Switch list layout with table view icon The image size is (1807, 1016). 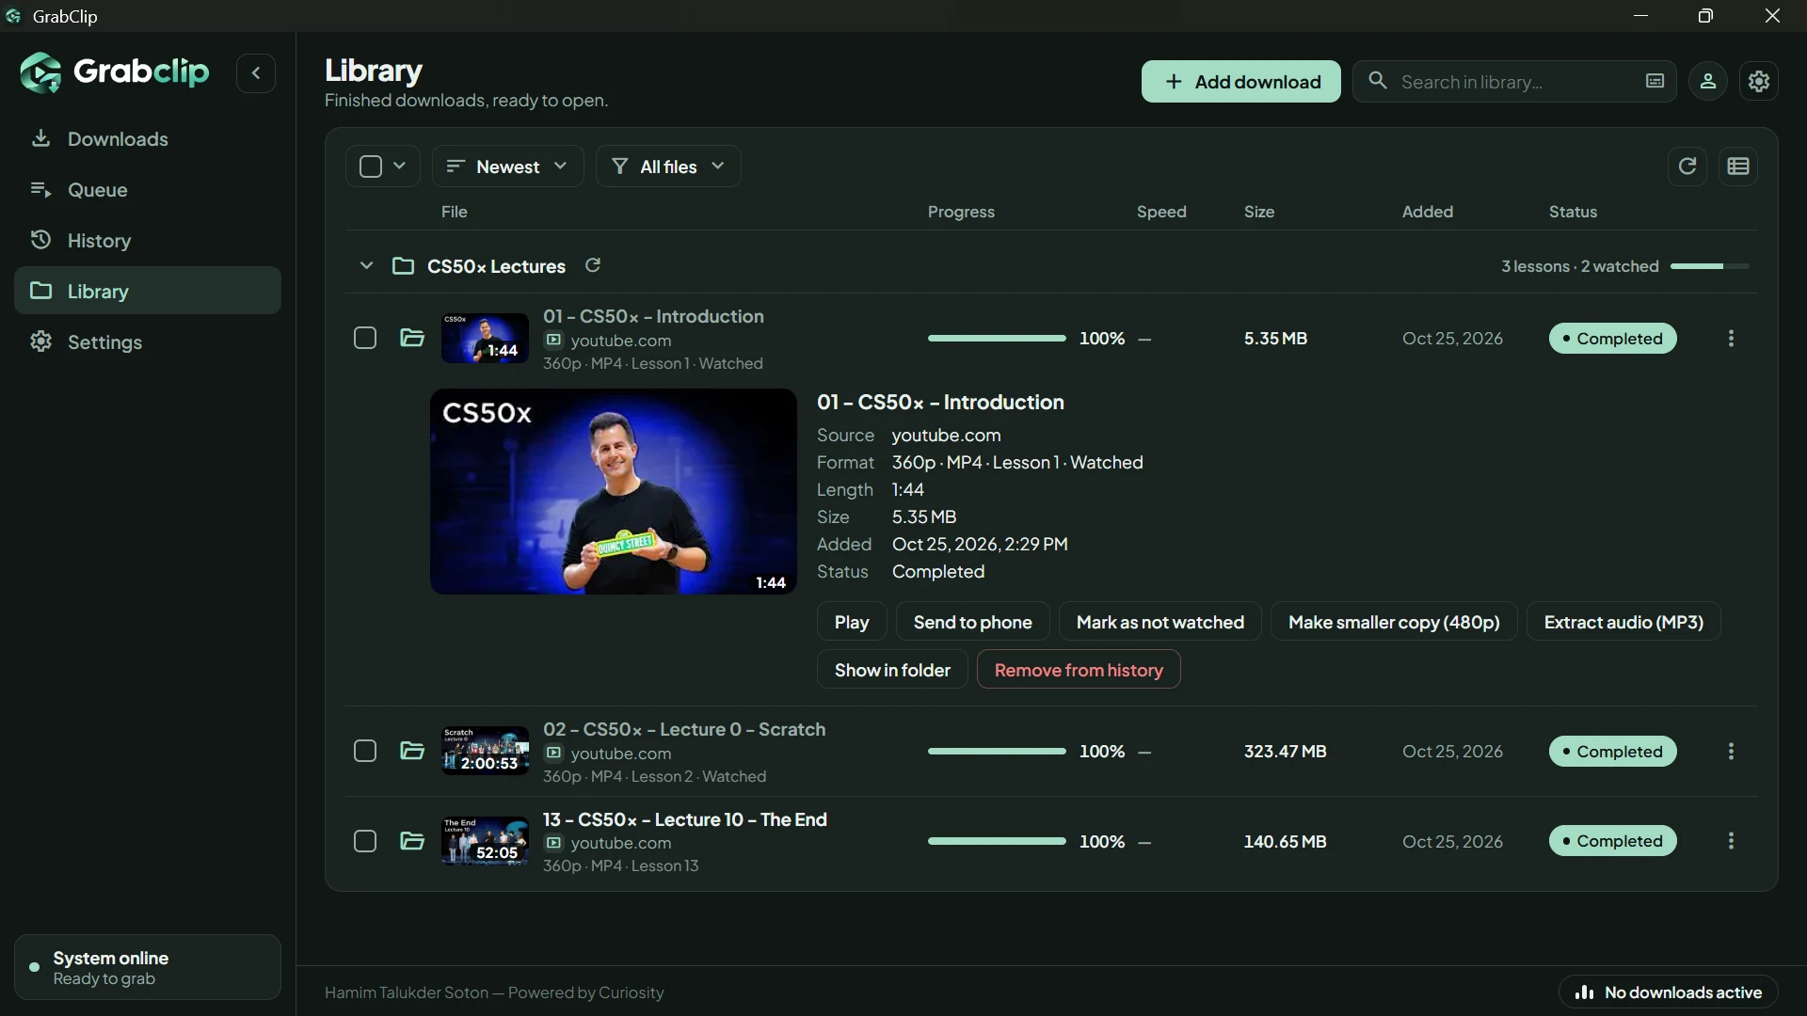[1738, 167]
